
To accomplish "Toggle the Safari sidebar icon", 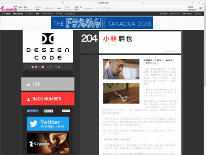I will point(22,3).
